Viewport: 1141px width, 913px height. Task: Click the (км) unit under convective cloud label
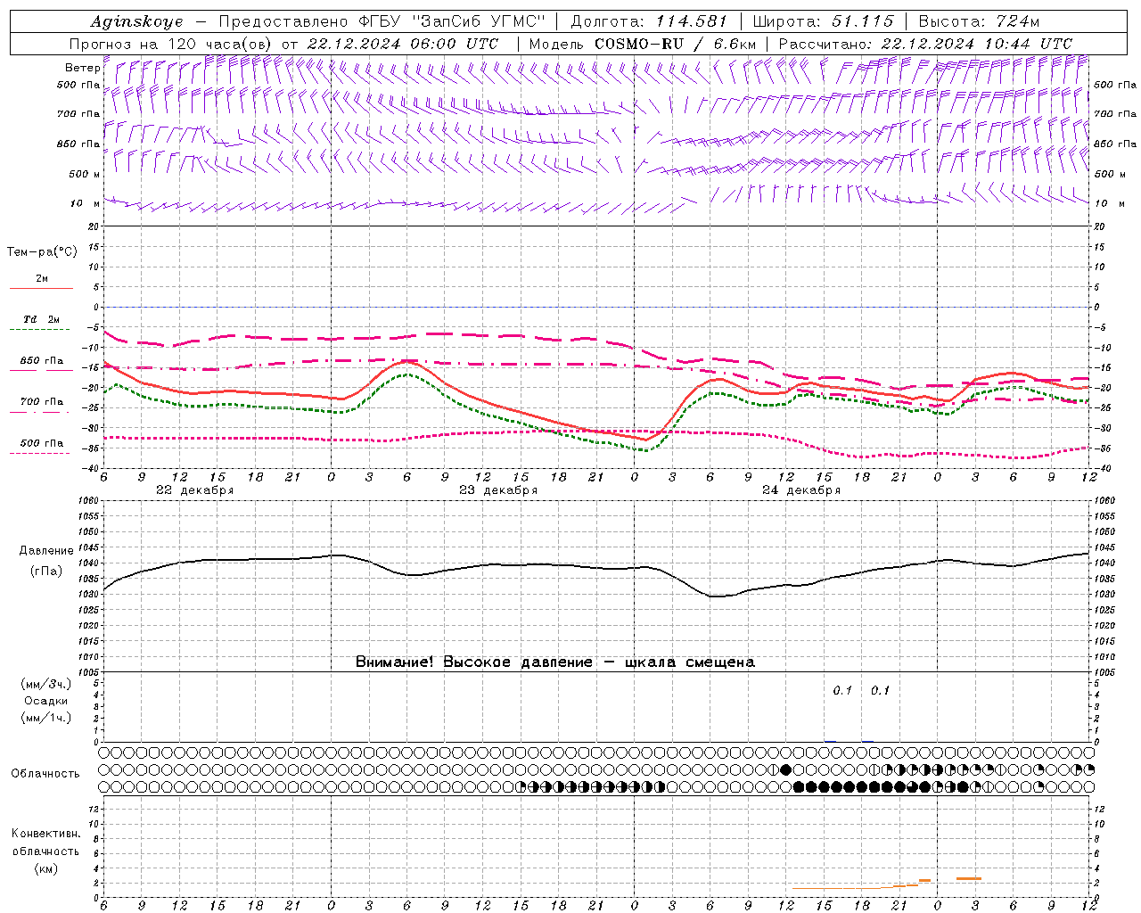45,868
